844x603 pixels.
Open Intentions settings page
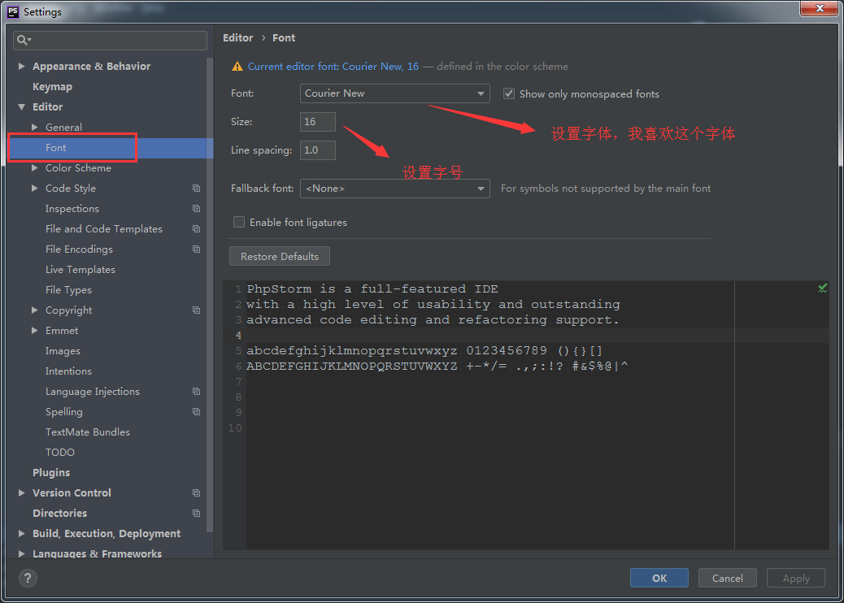(68, 371)
